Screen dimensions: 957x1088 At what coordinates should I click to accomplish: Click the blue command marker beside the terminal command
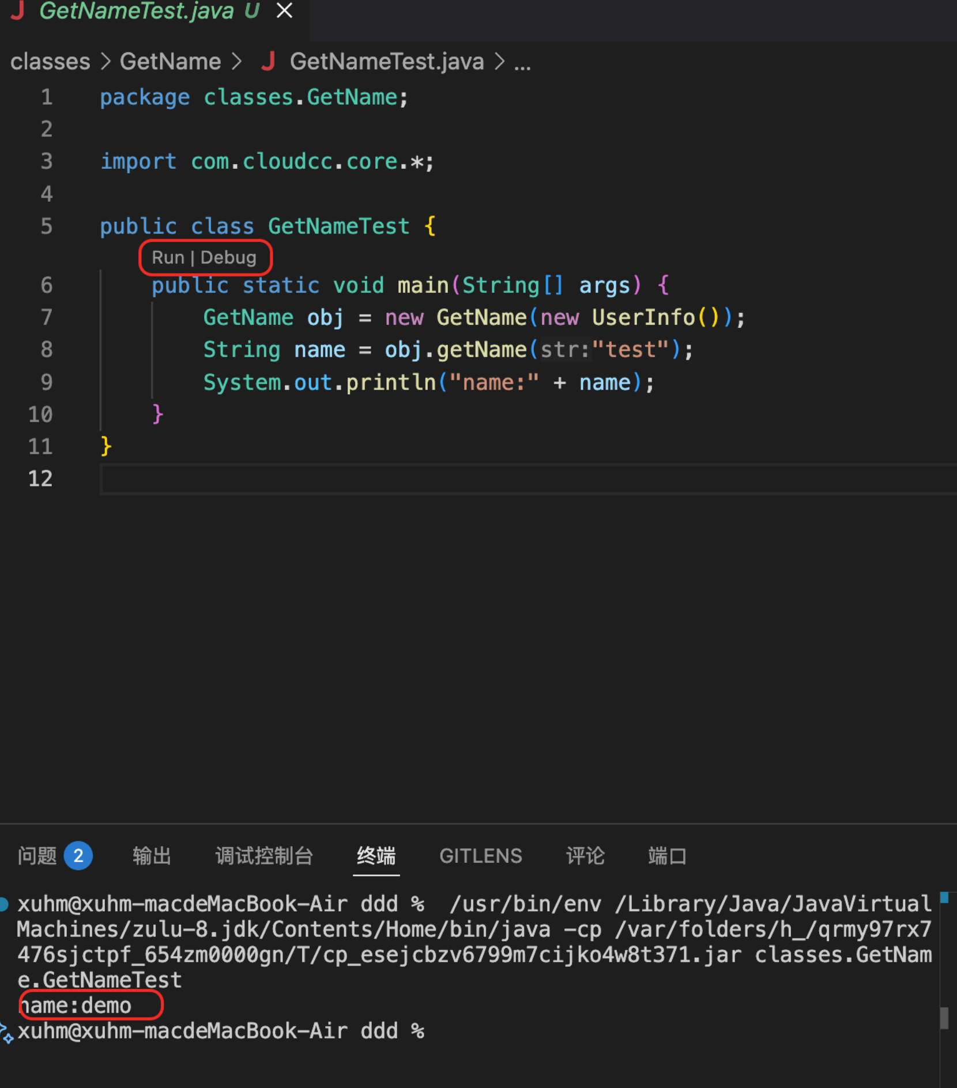tap(3, 904)
